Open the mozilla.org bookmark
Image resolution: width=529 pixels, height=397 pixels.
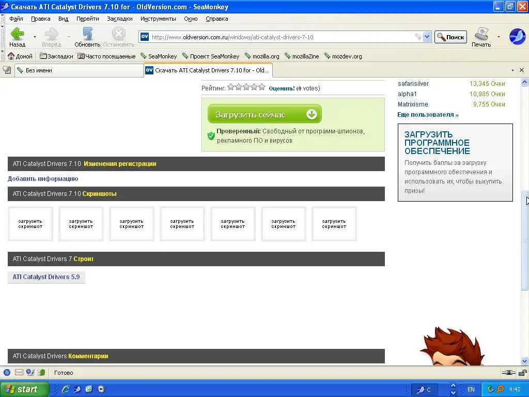pos(262,56)
